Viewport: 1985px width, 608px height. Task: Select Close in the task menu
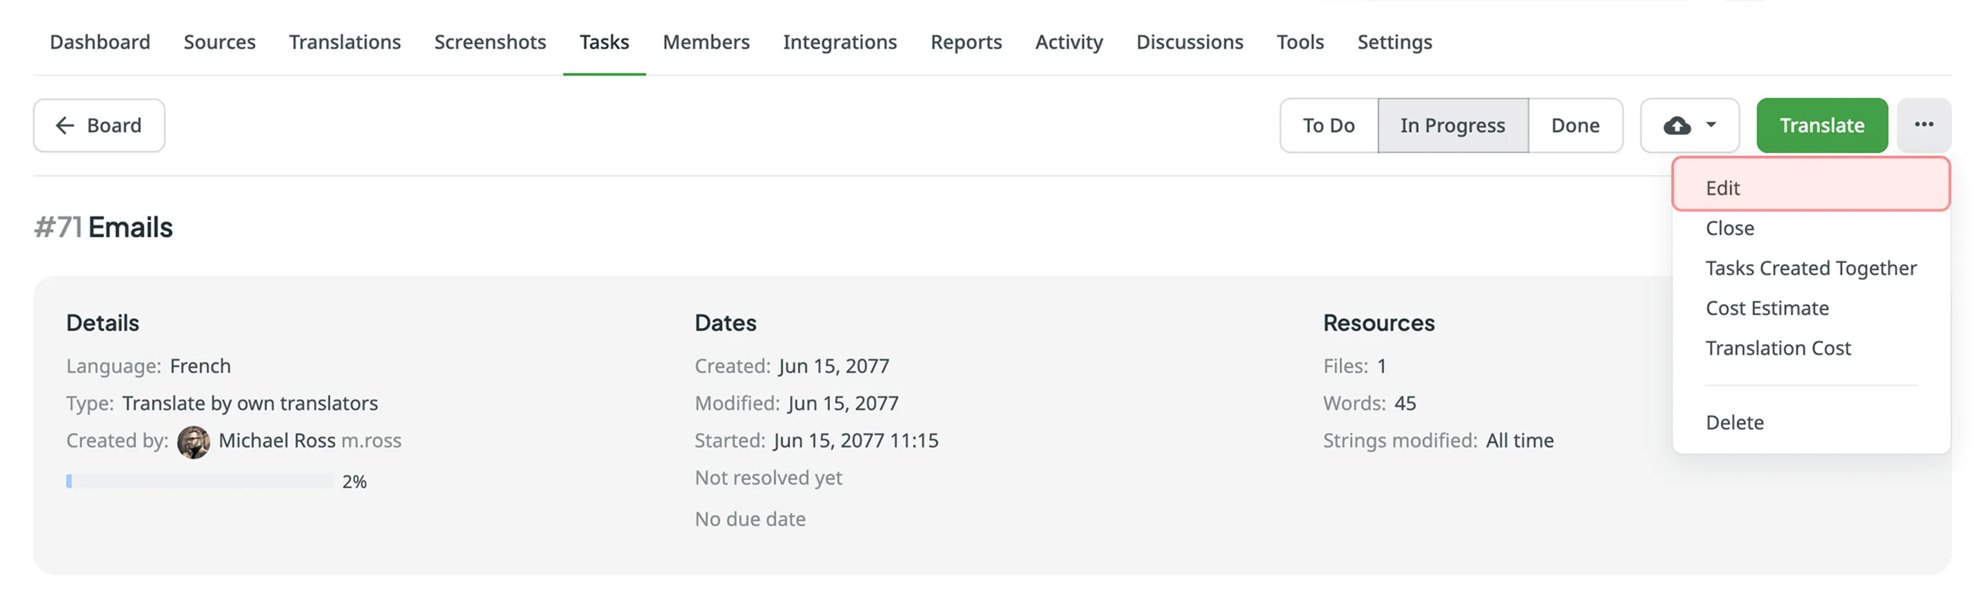[1730, 228]
